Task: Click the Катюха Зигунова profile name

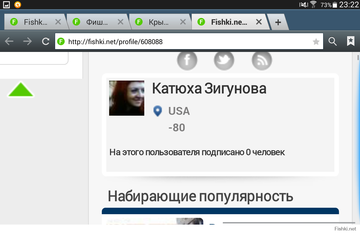Action: [209, 88]
